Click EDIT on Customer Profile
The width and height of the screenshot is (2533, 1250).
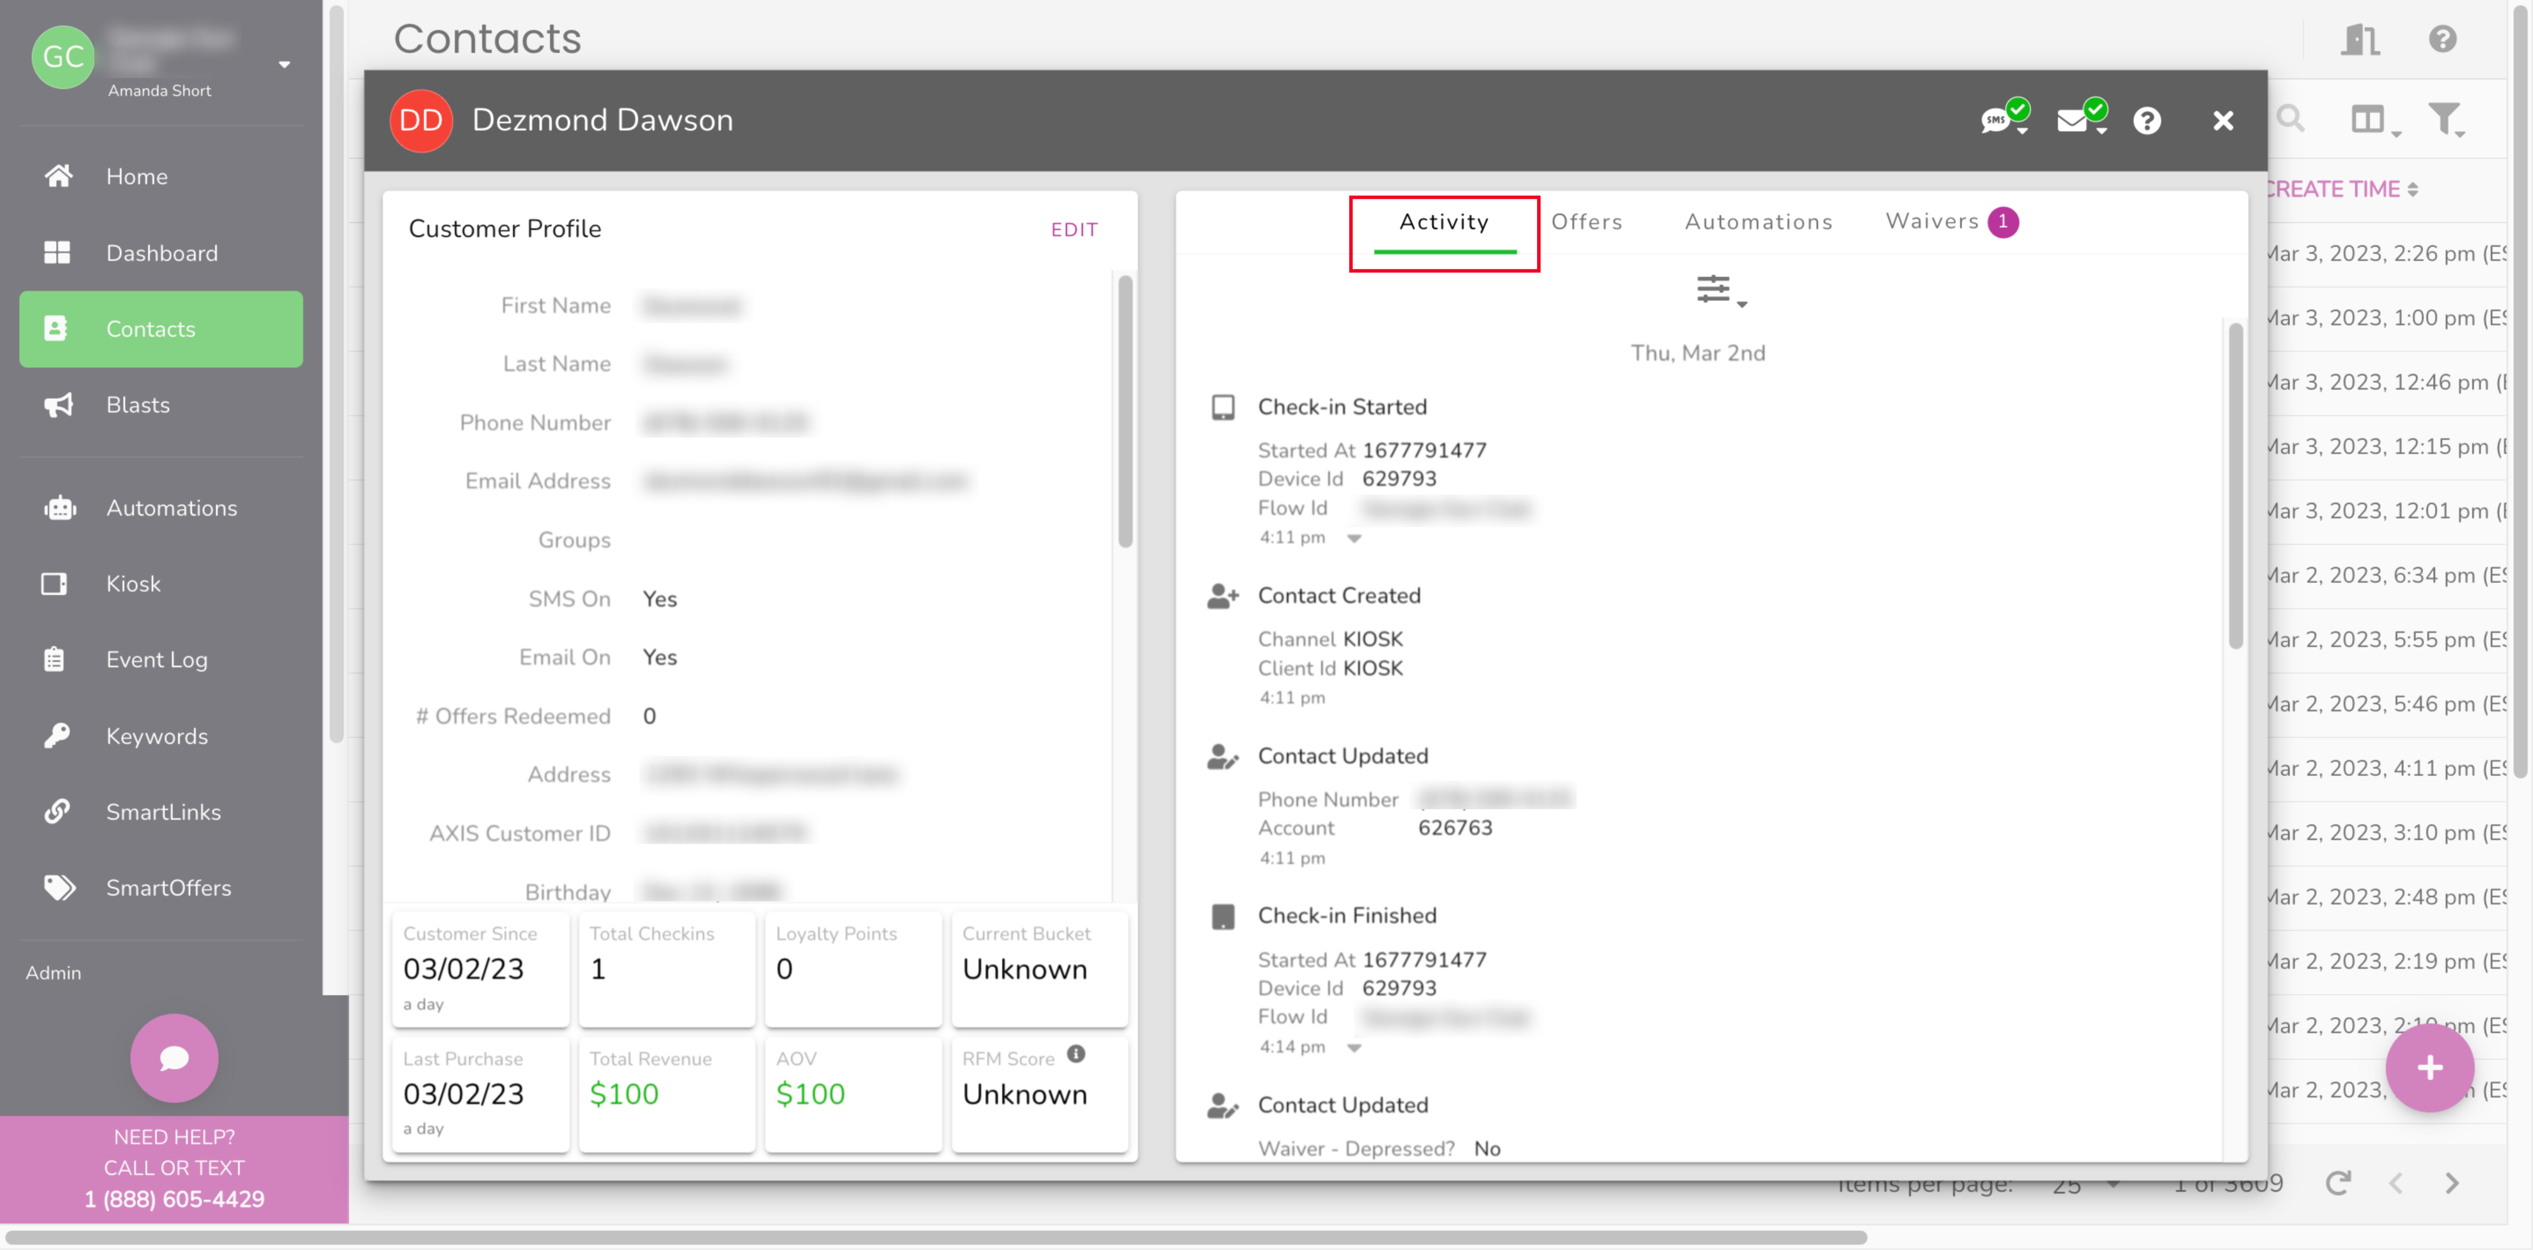click(1074, 229)
